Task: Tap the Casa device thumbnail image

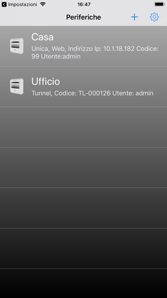Action: pos(17,46)
